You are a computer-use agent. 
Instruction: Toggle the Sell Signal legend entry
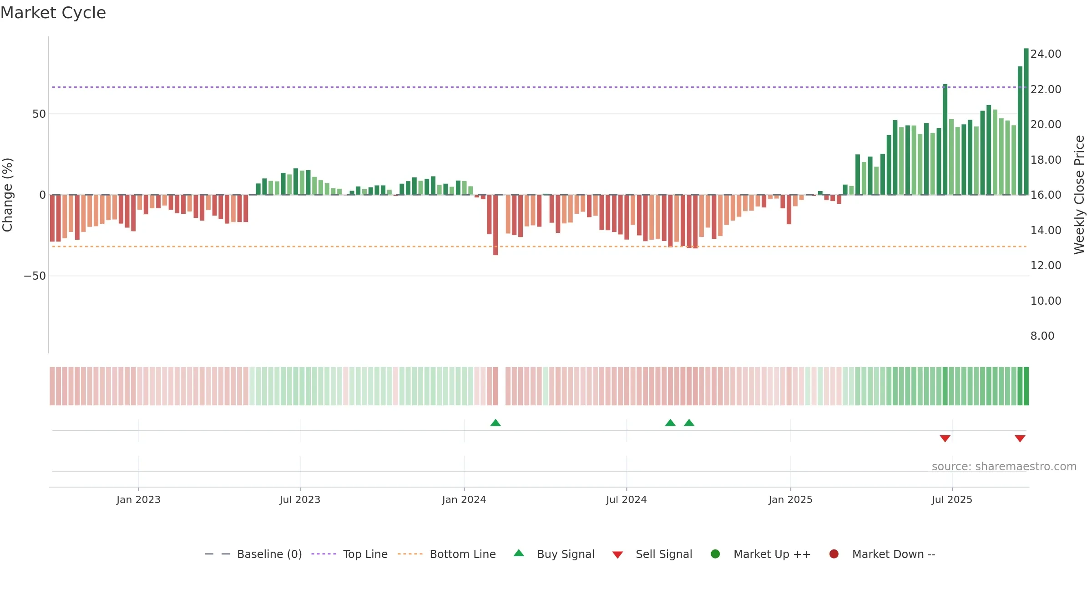(x=652, y=554)
